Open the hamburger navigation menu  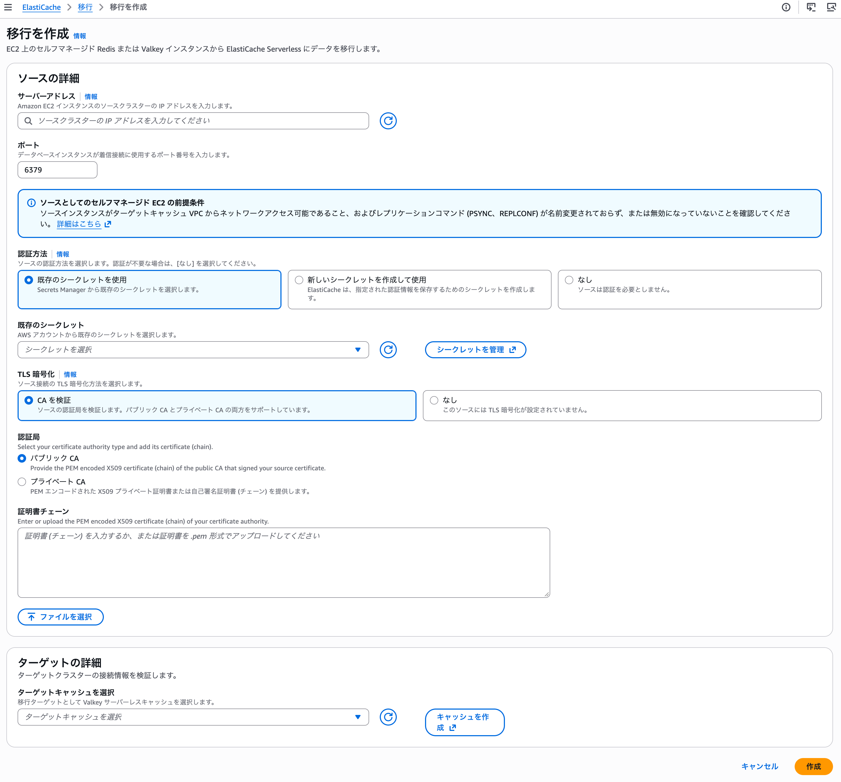click(8, 7)
